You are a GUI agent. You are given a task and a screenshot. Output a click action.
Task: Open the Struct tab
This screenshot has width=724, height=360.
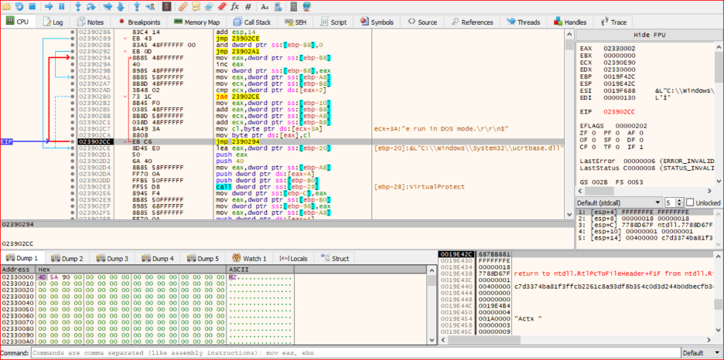point(335,259)
